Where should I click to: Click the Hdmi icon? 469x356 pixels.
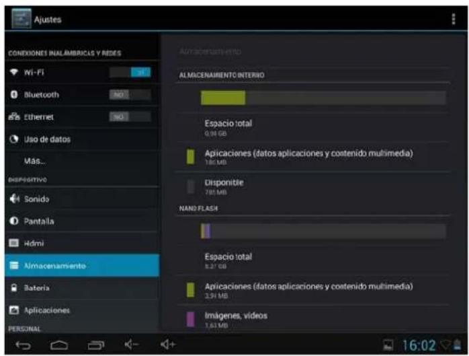tap(13, 243)
